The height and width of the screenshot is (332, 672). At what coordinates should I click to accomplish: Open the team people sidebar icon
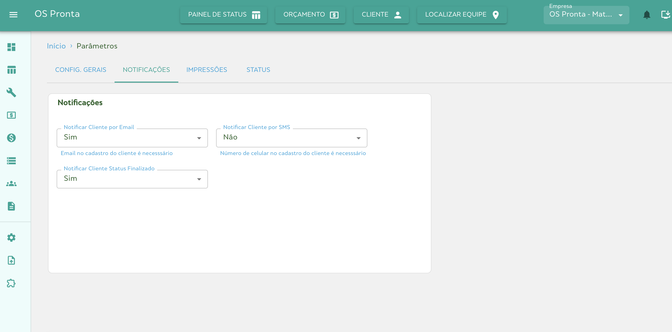coord(11,184)
